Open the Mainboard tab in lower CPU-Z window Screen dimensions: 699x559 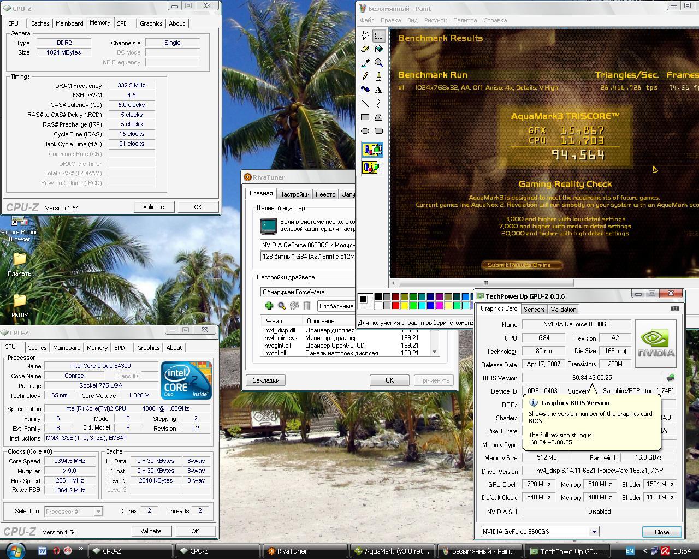pos(67,348)
